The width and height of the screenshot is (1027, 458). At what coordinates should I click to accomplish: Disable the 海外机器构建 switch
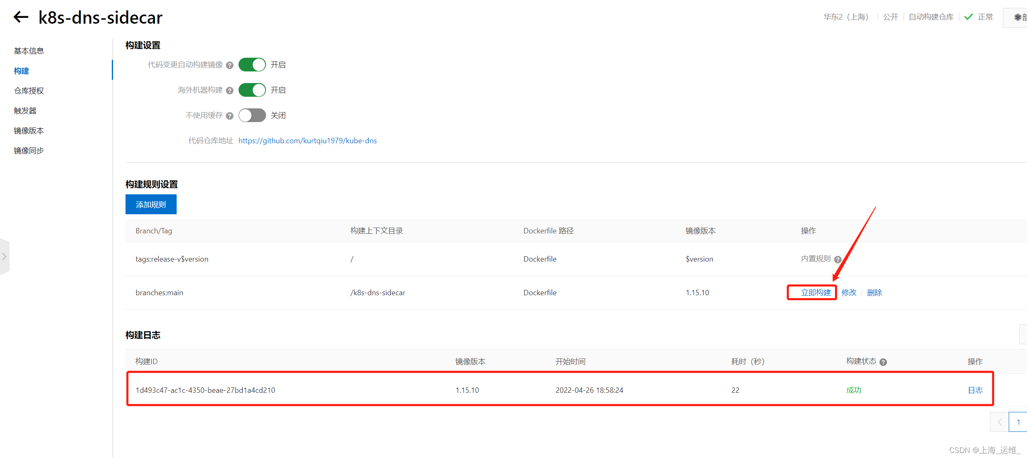pyautogui.click(x=252, y=90)
